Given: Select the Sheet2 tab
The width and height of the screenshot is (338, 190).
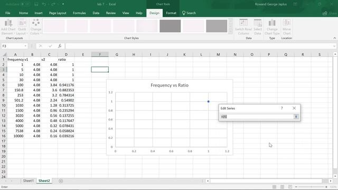Looking at the screenshot, I should (x=44, y=180).
